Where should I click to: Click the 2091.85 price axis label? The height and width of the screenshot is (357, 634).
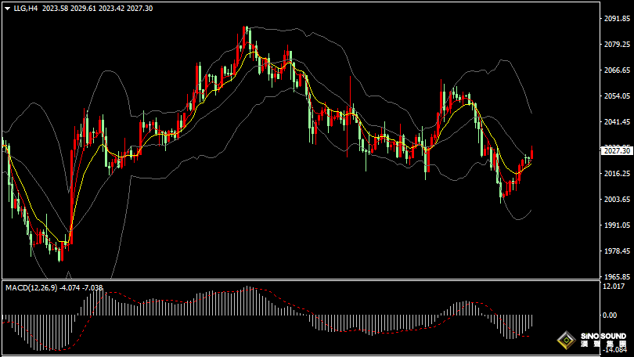click(617, 19)
